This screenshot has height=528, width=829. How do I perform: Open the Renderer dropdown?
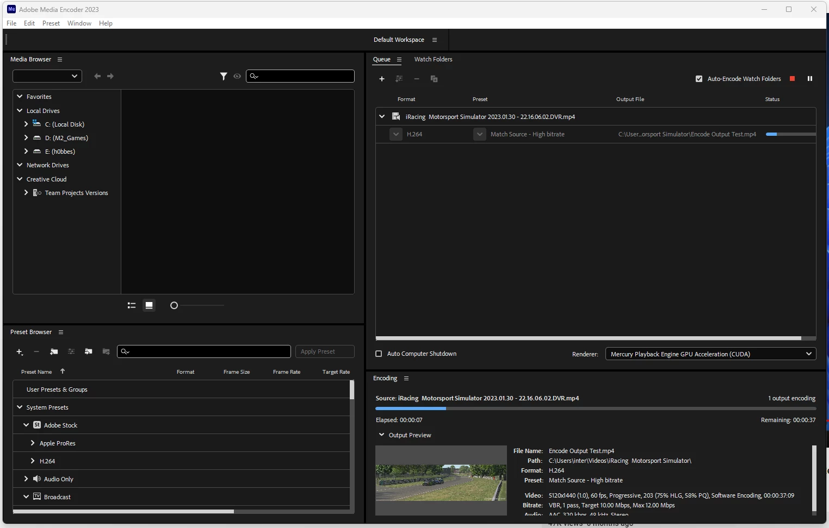(710, 354)
